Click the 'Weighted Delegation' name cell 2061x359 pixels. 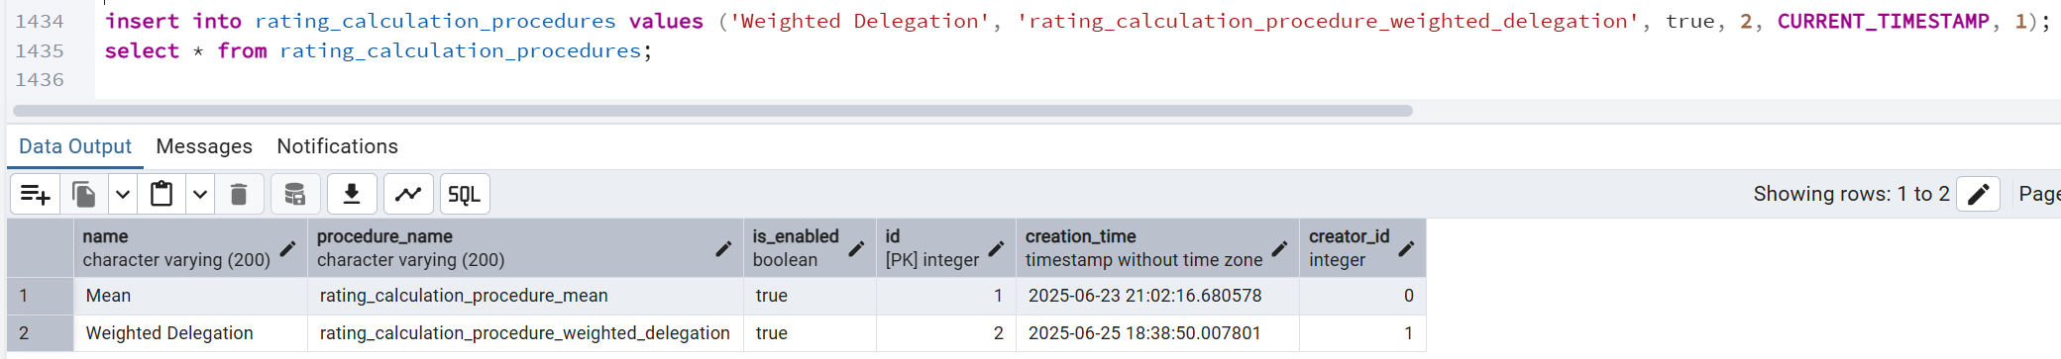(190, 333)
